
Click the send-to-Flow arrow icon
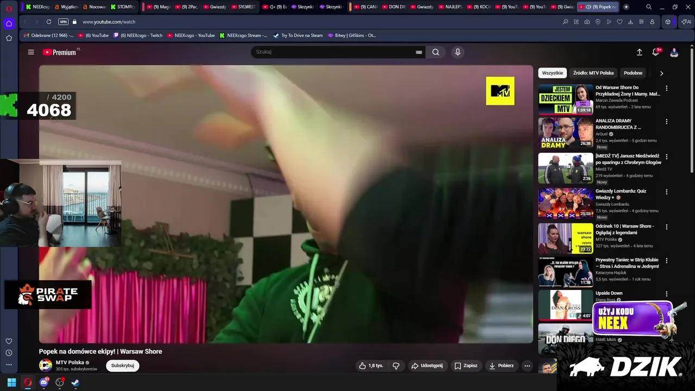coord(609,22)
